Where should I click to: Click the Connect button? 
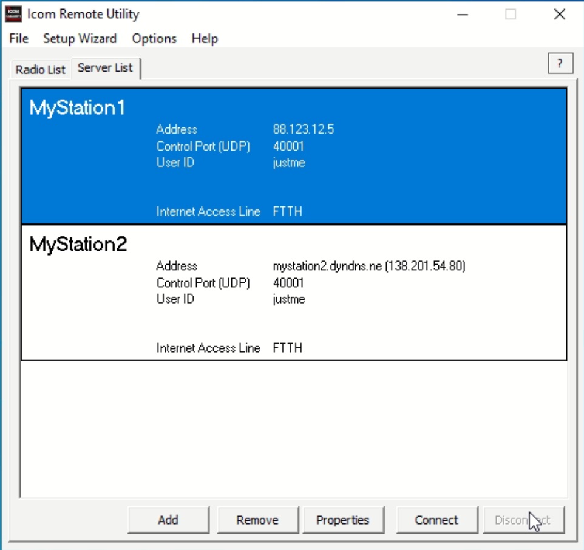(x=437, y=520)
